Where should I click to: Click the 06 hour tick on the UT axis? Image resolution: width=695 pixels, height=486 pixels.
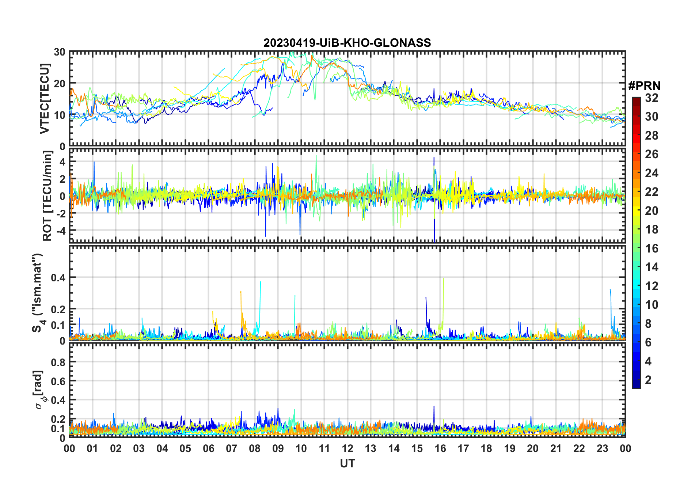pyautogui.click(x=209, y=449)
